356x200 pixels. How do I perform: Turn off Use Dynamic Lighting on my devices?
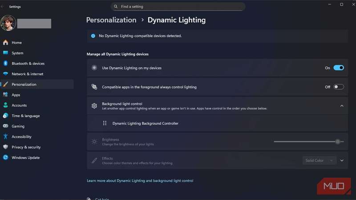tap(339, 68)
